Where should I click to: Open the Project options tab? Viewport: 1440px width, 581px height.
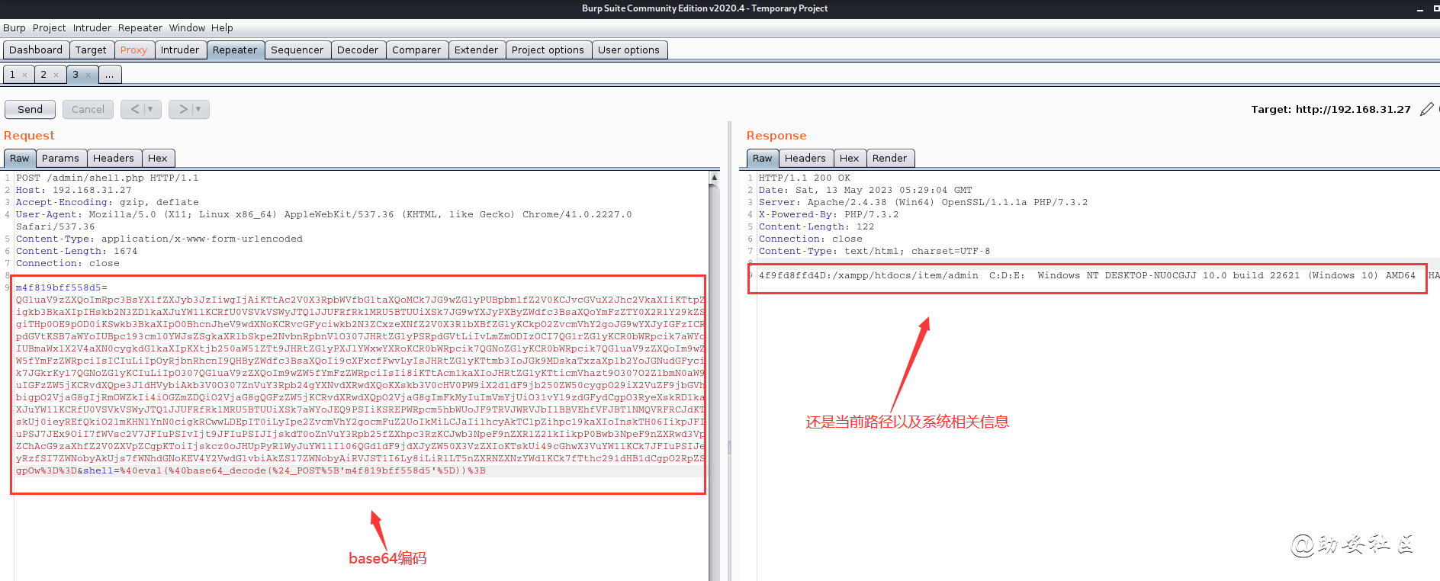(548, 50)
